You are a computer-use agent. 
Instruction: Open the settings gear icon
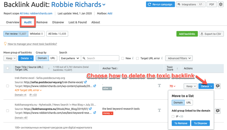[x=220, y=5]
